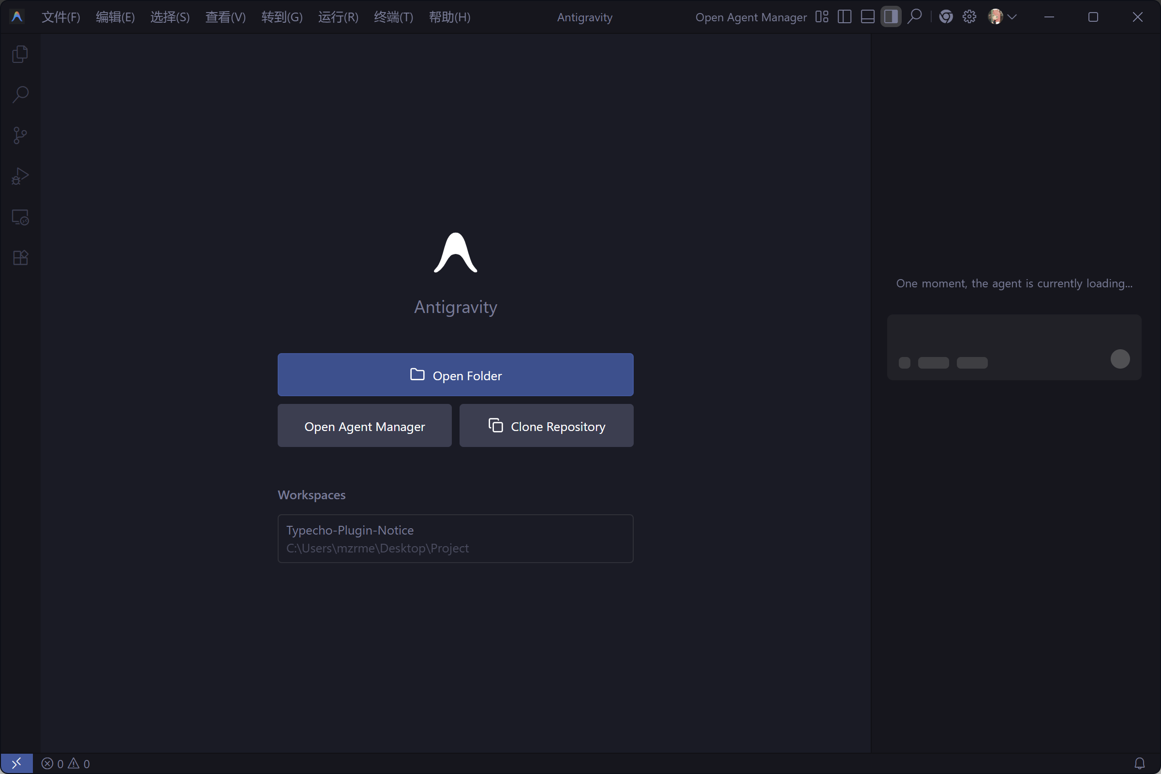1161x774 pixels.
Task: Expand the account avatar dropdown
Action: [1002, 17]
